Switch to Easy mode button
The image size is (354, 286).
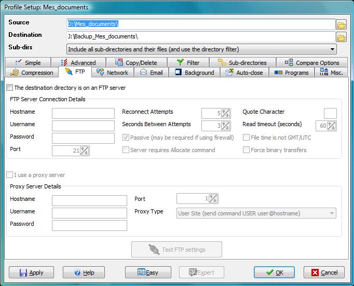click(148, 273)
